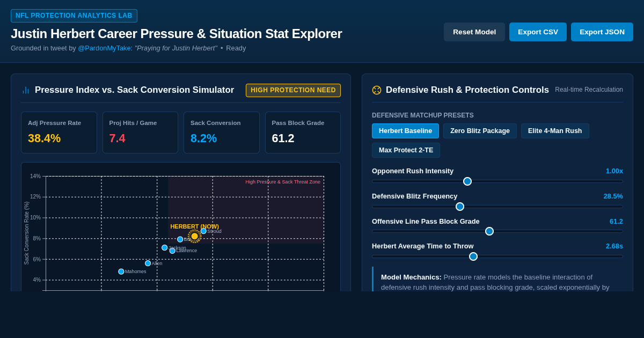Click the '61.2' value beside Offensive Line slider
This screenshot has width=644, height=338.
(616, 221)
